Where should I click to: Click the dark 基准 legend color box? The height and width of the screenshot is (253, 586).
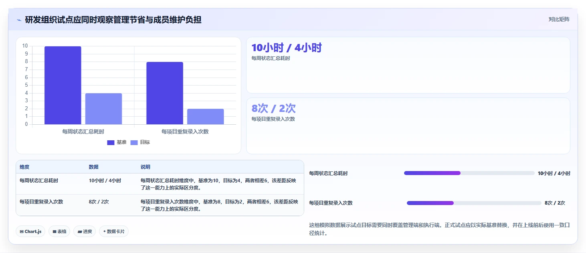click(x=111, y=143)
